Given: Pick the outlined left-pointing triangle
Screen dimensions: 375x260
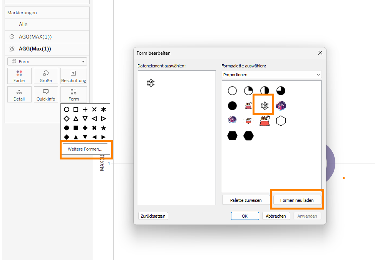Looking at the screenshot, I should click(x=94, y=119).
